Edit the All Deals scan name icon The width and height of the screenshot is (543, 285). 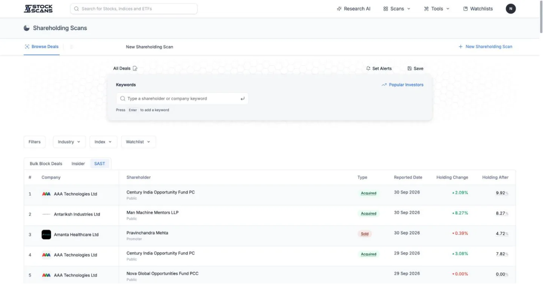click(135, 69)
